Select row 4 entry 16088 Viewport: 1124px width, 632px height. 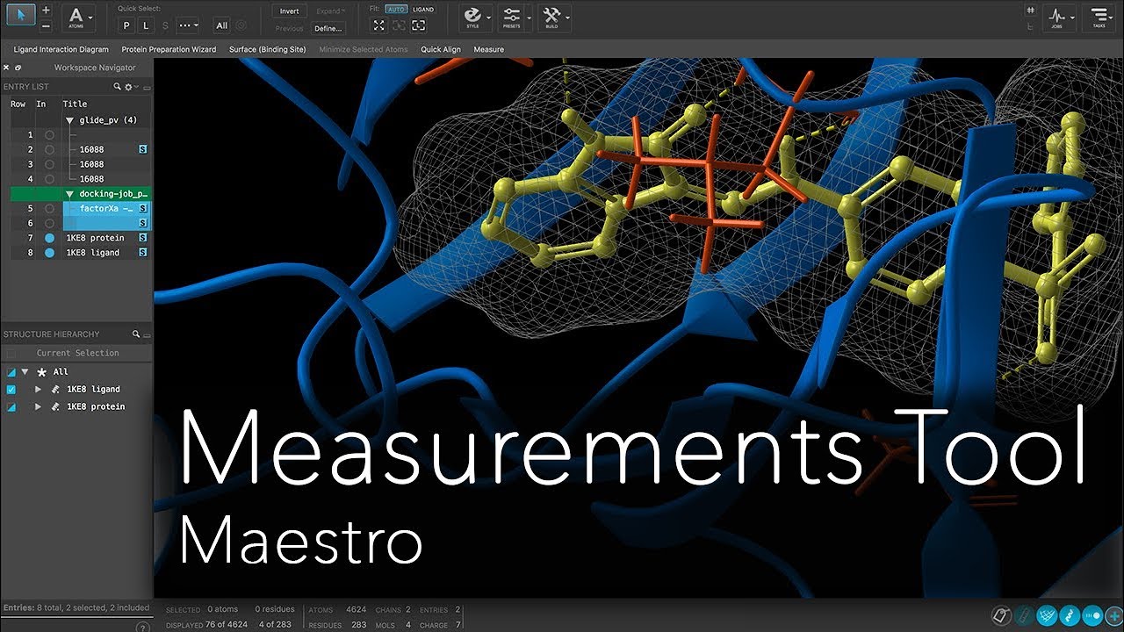point(91,179)
